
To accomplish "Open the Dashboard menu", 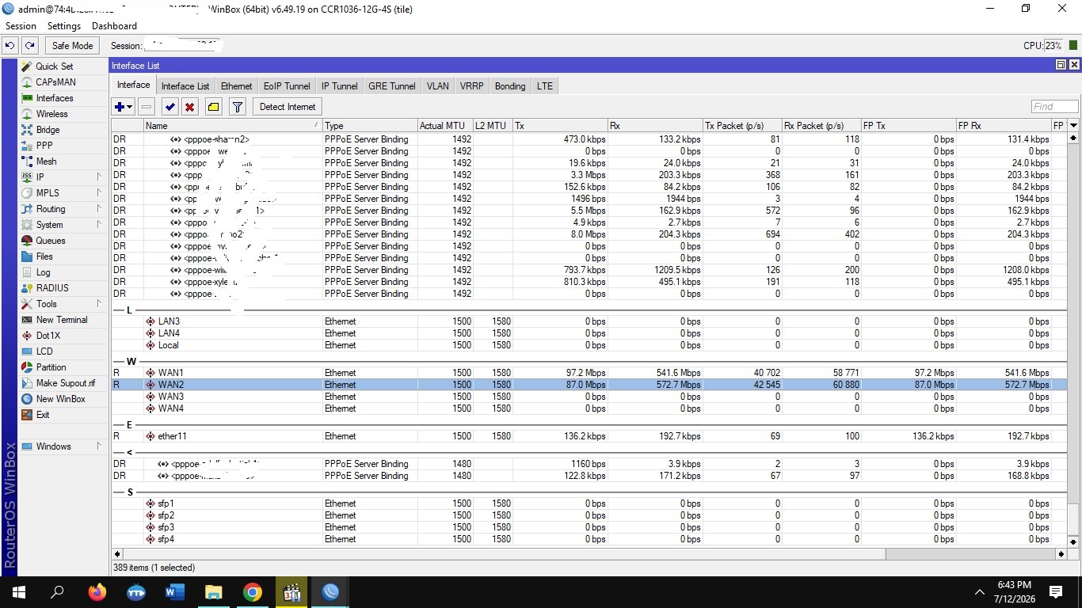I will (115, 26).
